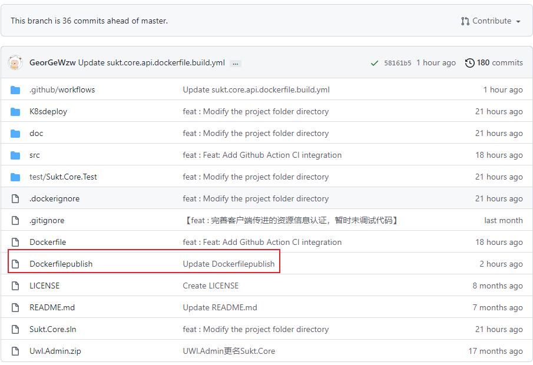Viewport: 533px width, 365px height.
Task: Open commit hash 58161b5
Action: tap(398, 63)
